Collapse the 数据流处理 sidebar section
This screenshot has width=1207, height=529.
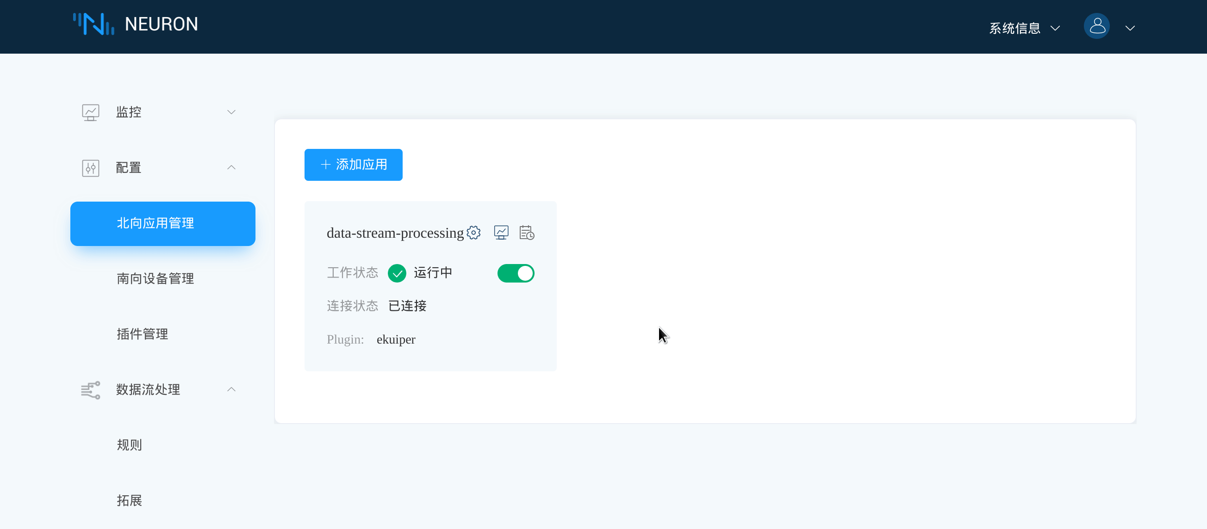coord(230,389)
